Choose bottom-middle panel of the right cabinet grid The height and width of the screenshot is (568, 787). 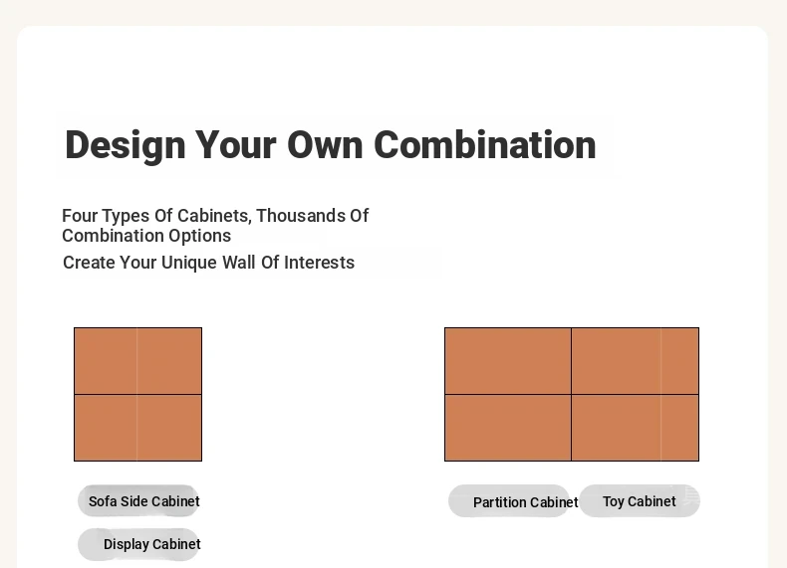coord(616,428)
